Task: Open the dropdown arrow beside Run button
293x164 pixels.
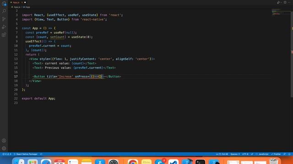Action: coord(281,2)
